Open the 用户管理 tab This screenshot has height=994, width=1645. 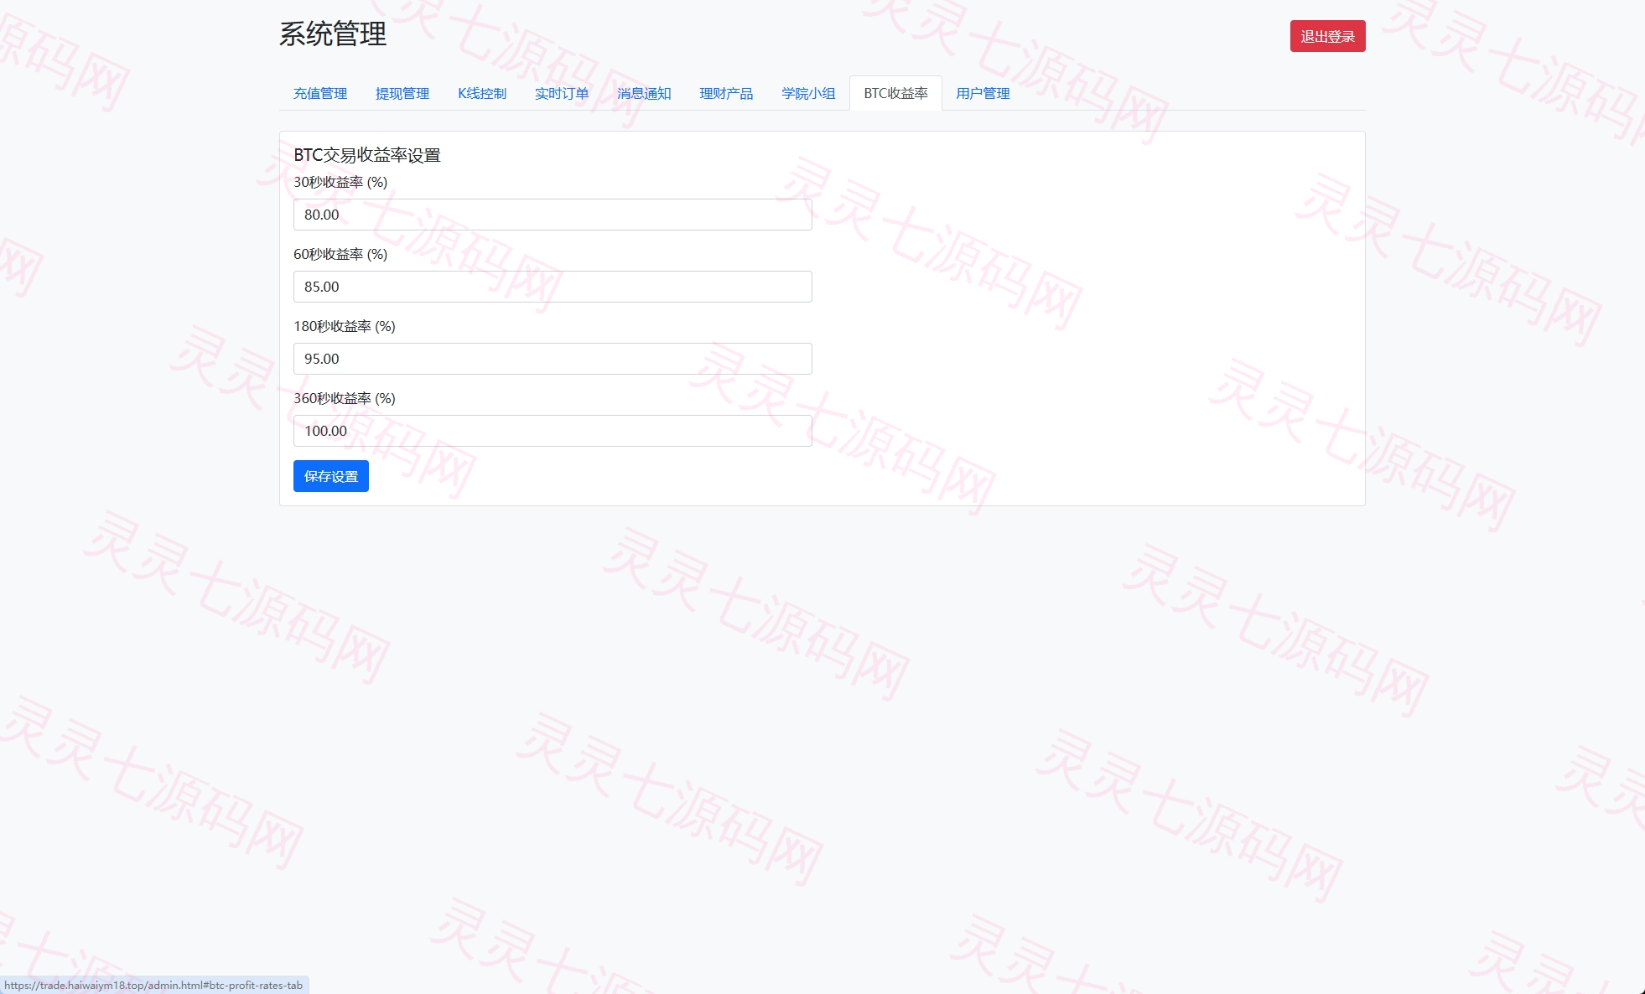(x=983, y=93)
